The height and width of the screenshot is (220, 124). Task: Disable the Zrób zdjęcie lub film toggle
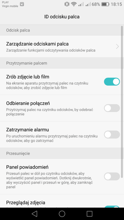pyautogui.click(x=112, y=82)
